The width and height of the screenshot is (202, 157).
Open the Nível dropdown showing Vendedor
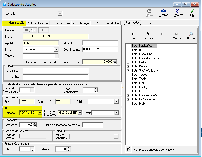[x=56, y=50]
